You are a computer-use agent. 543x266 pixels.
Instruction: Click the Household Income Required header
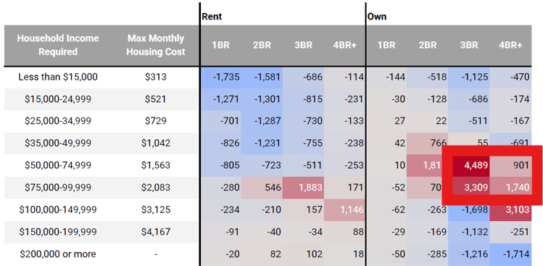(58, 45)
